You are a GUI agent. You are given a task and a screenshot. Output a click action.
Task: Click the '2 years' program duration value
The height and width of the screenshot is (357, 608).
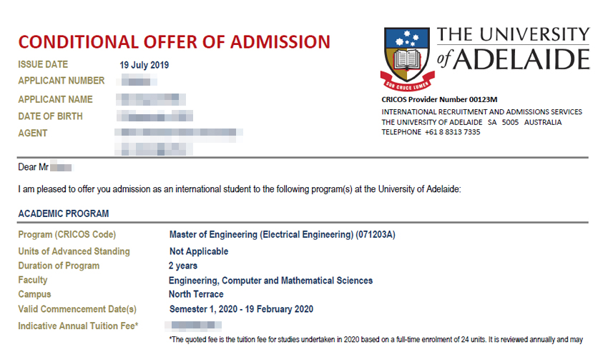tap(183, 266)
